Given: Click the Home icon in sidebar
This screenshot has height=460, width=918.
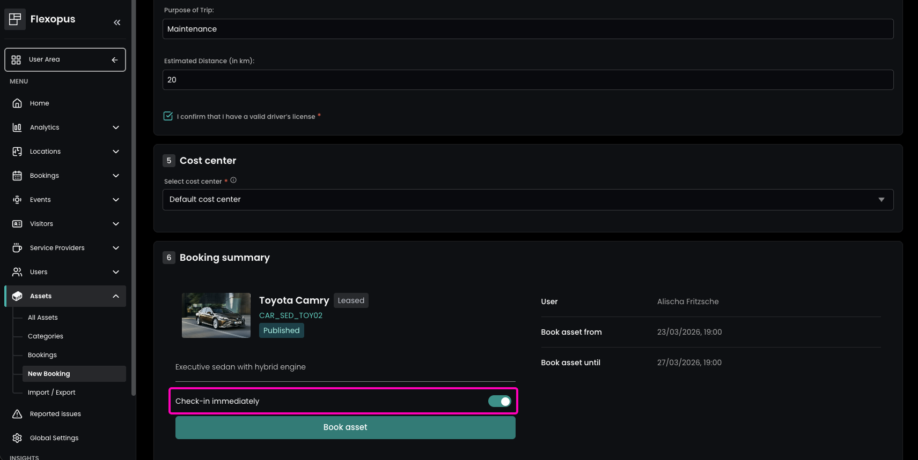Looking at the screenshot, I should (17, 103).
